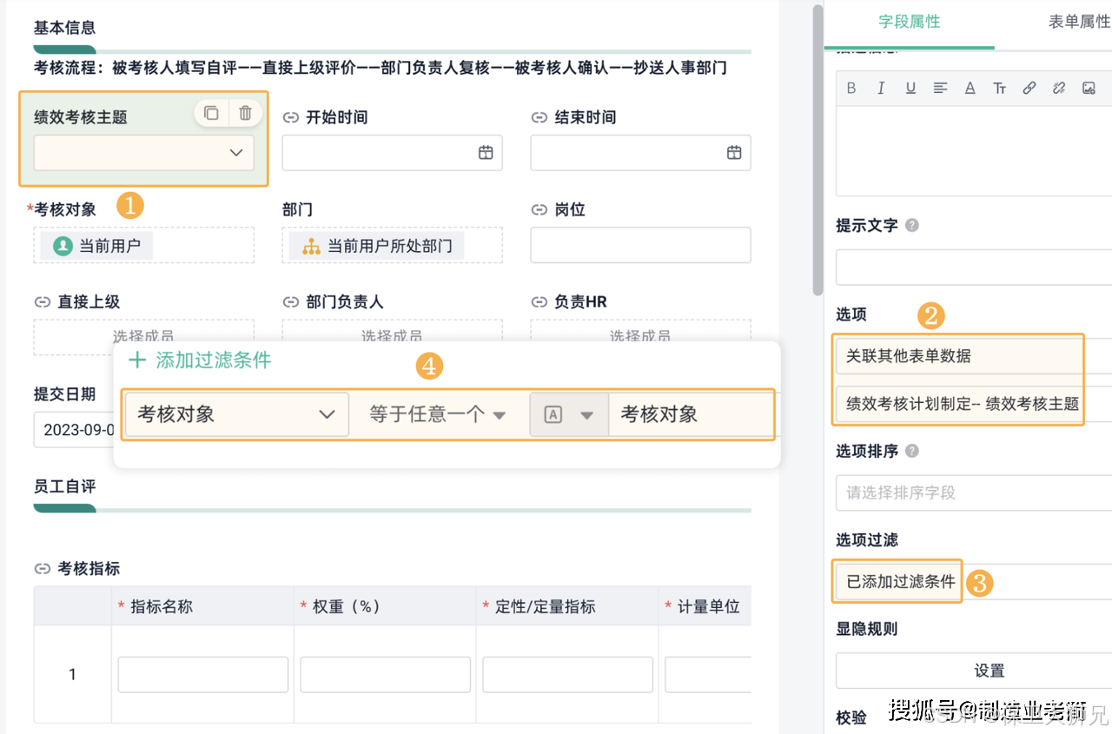Click the 考核流程 description text

tap(381, 68)
